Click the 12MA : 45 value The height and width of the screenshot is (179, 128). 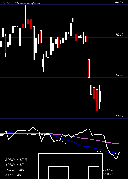tap(14, 165)
